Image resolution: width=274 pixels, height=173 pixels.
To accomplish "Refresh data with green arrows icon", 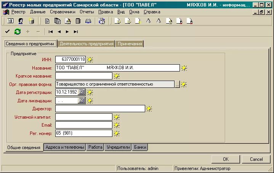I will (18, 32).
